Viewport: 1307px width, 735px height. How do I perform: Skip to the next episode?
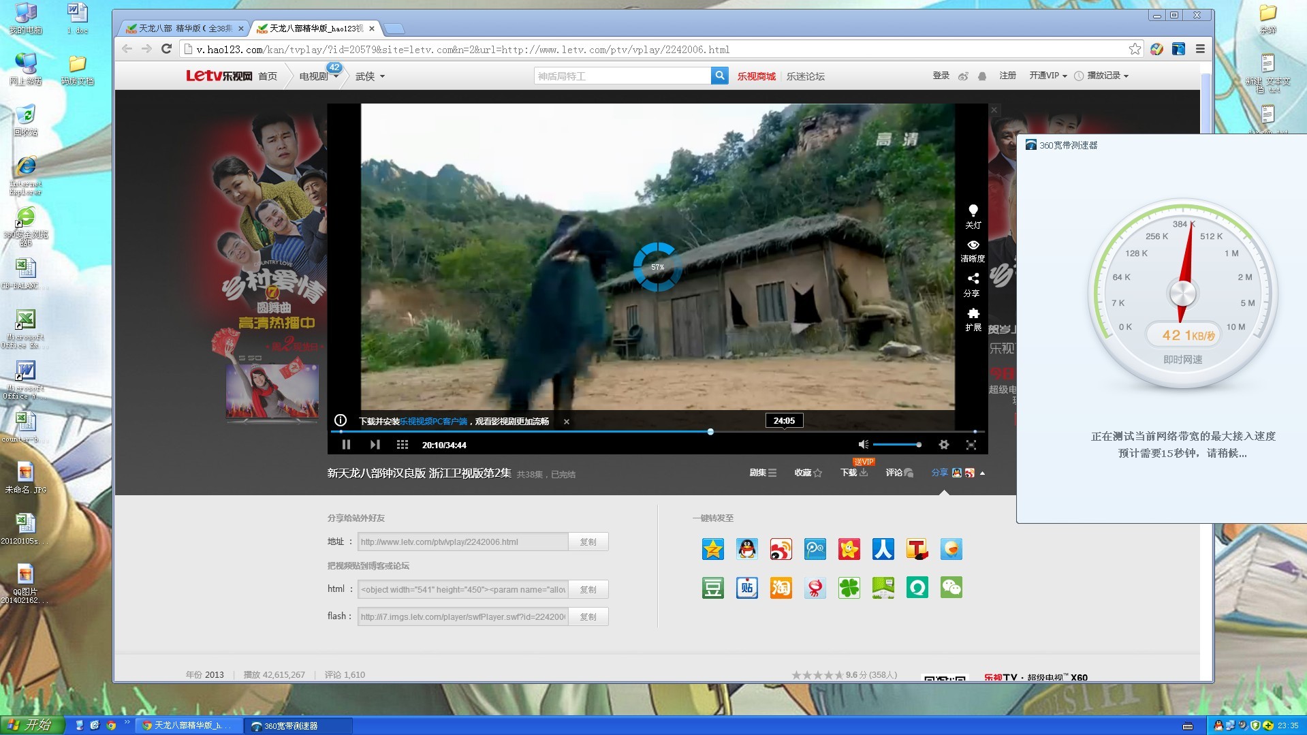point(375,445)
